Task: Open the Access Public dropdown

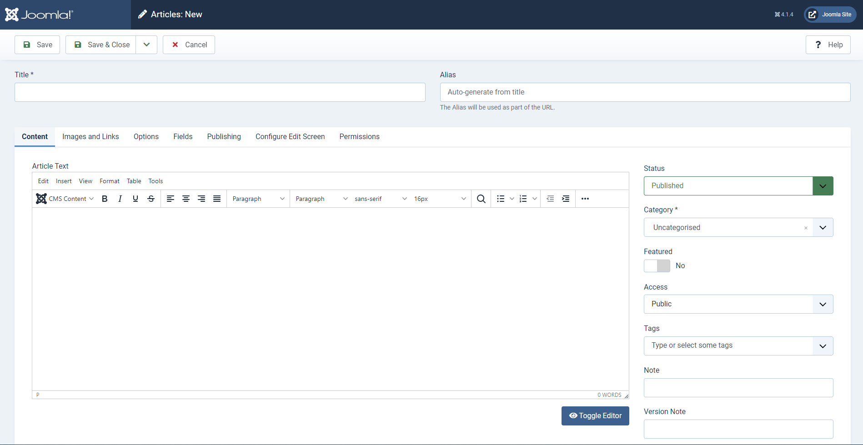Action: tap(738, 304)
